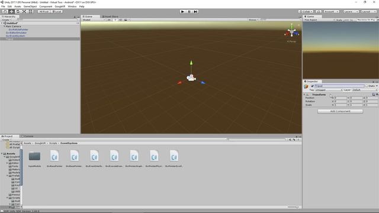
Task: Select GvrEventSystem in the Hierarchy
Action: click(15, 35)
